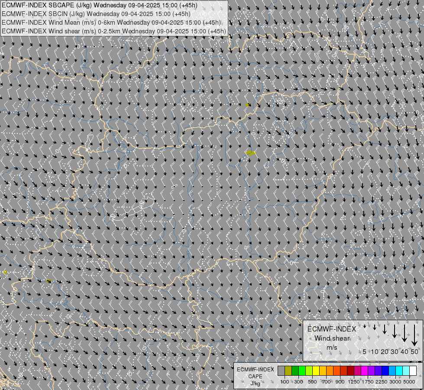This screenshot has width=424, height=390.
Task: Click the '10' label under wind shear arrows
Action: pyautogui.click(x=375, y=351)
